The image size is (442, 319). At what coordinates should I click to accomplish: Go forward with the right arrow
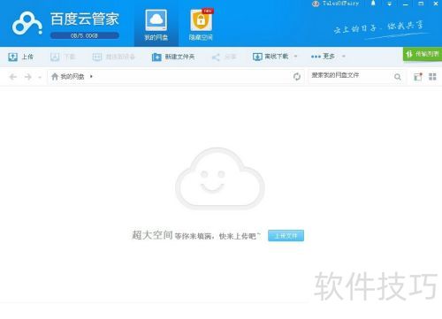click(28, 77)
